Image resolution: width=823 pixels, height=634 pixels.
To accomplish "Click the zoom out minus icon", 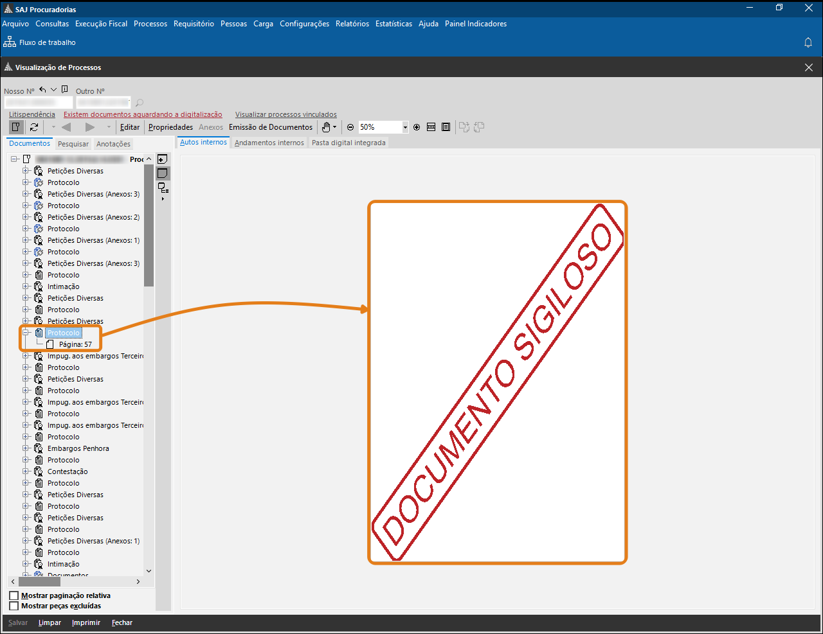I will click(350, 127).
